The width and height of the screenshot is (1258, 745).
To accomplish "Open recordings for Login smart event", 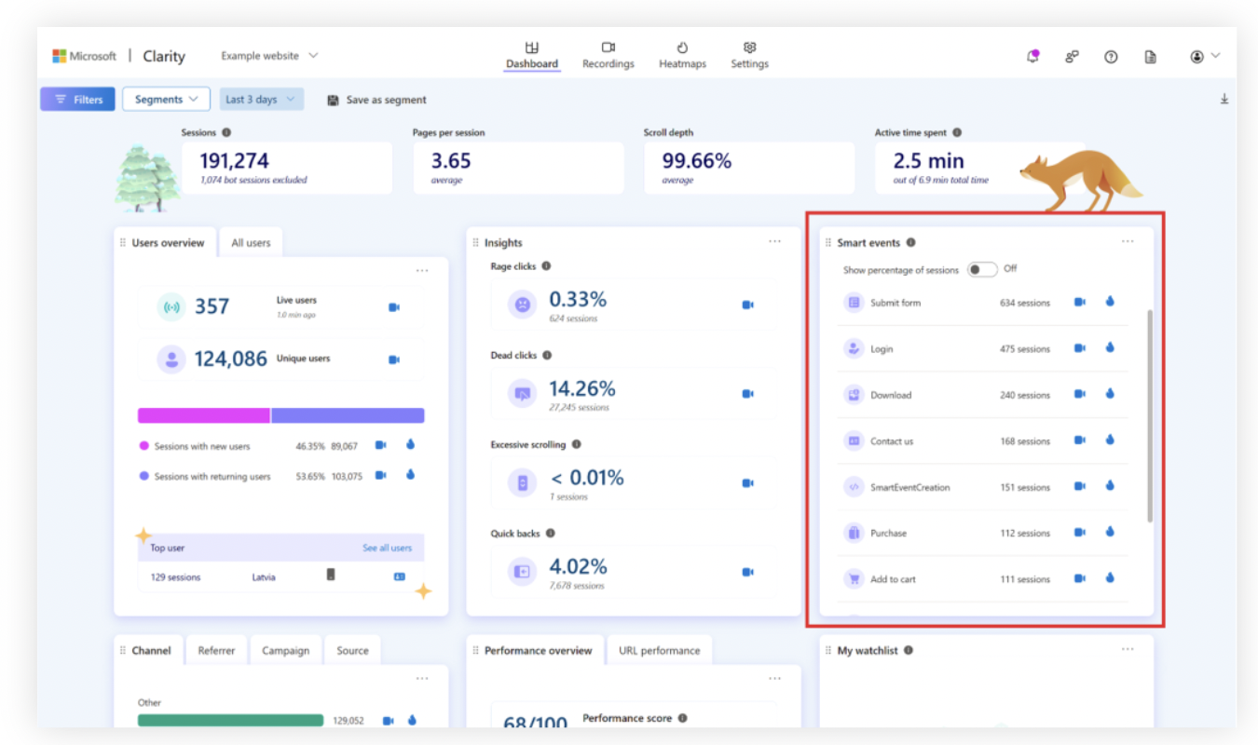I will (1079, 348).
